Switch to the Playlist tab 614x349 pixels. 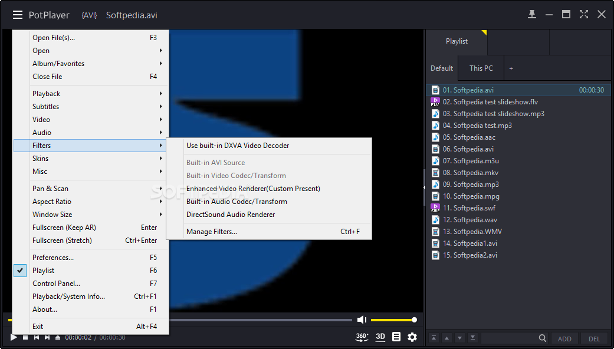pyautogui.click(x=457, y=41)
